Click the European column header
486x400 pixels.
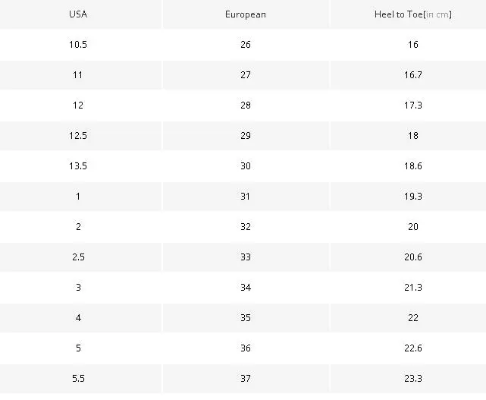tap(246, 14)
